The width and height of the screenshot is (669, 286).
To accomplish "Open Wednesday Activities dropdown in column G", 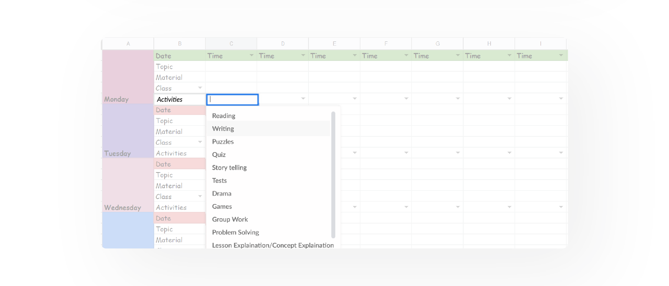I will (x=458, y=207).
